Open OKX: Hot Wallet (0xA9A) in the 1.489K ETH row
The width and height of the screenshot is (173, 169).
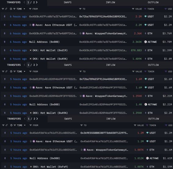coord(50,59)
